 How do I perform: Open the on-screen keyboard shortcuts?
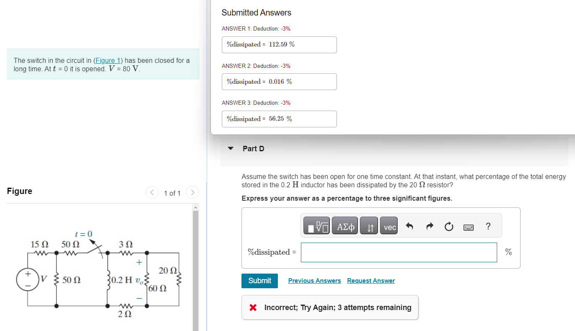pyautogui.click(x=468, y=227)
